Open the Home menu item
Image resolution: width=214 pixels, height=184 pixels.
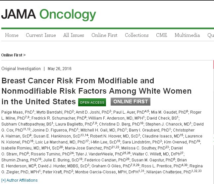coord(12,35)
